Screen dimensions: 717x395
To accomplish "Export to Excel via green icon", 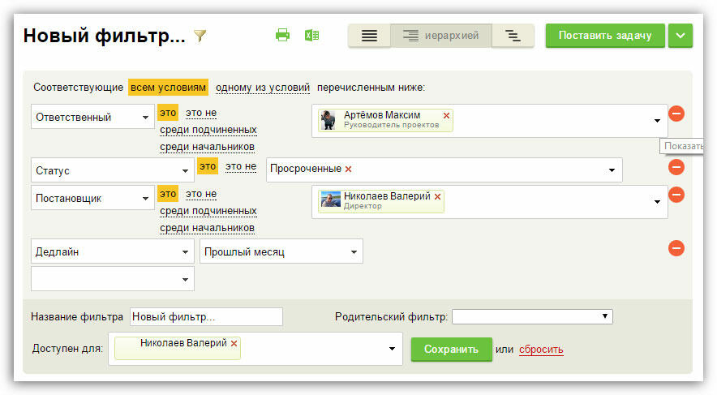I will click(x=311, y=35).
